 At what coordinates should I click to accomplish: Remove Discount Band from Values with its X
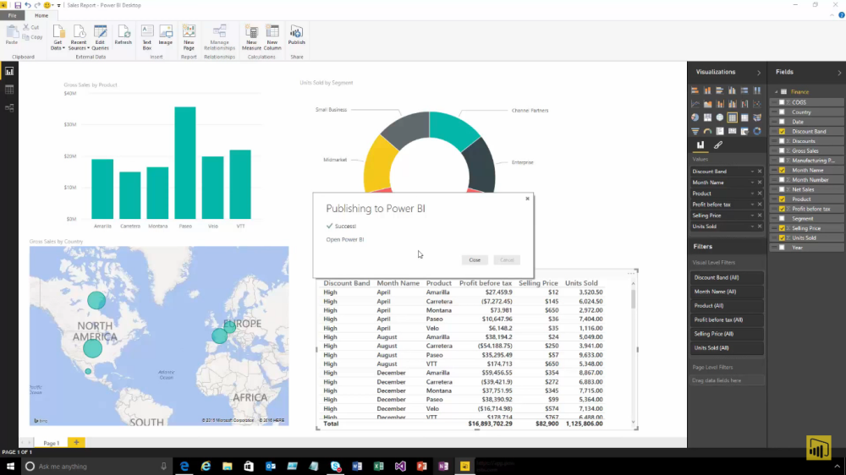coord(760,172)
